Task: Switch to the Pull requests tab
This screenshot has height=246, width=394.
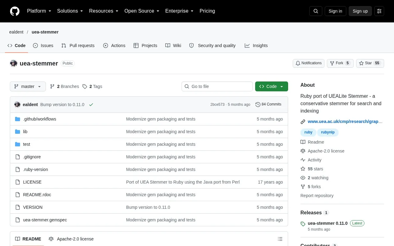Action: [x=78, y=46]
